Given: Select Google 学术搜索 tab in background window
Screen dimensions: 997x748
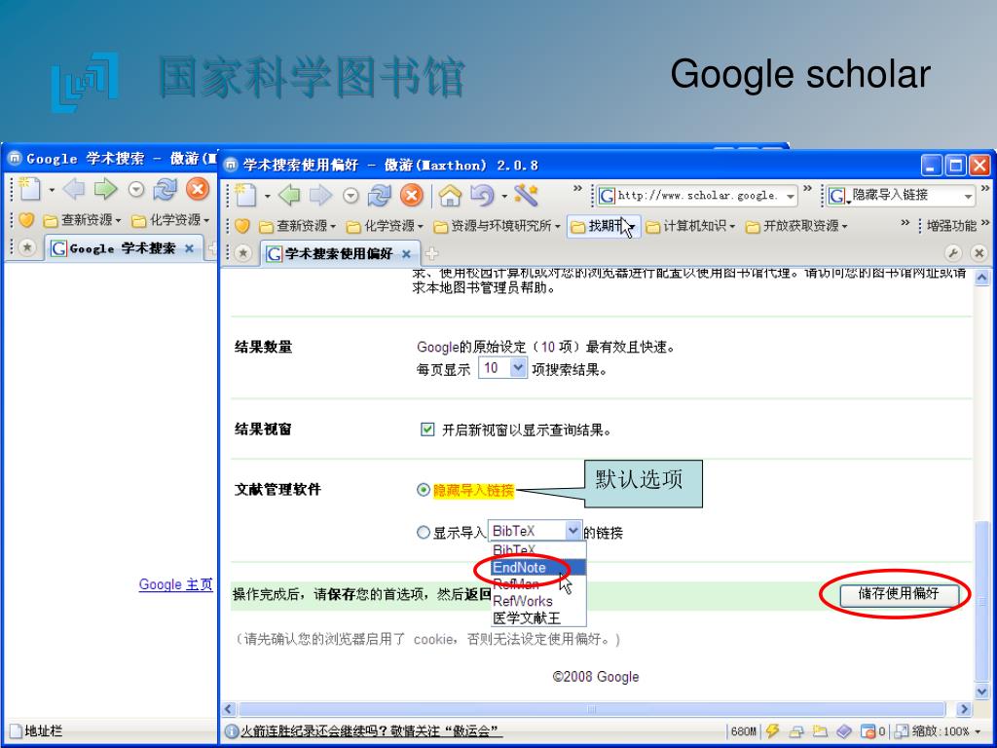Looking at the screenshot, I should tap(124, 248).
